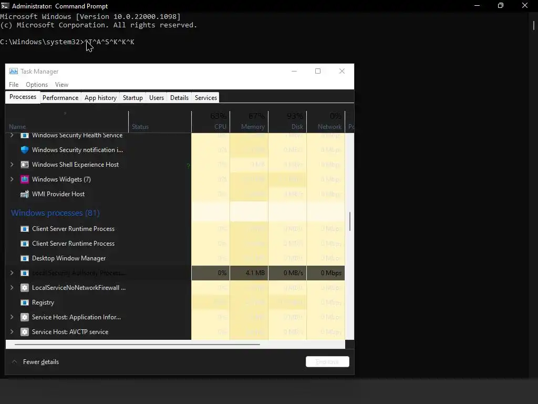Click the Service Host: AVCTP service gear icon
538x404 pixels.
tap(24, 332)
